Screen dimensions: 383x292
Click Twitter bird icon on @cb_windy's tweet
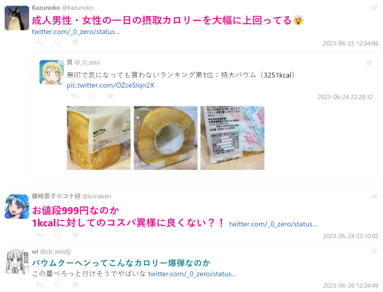point(374,251)
